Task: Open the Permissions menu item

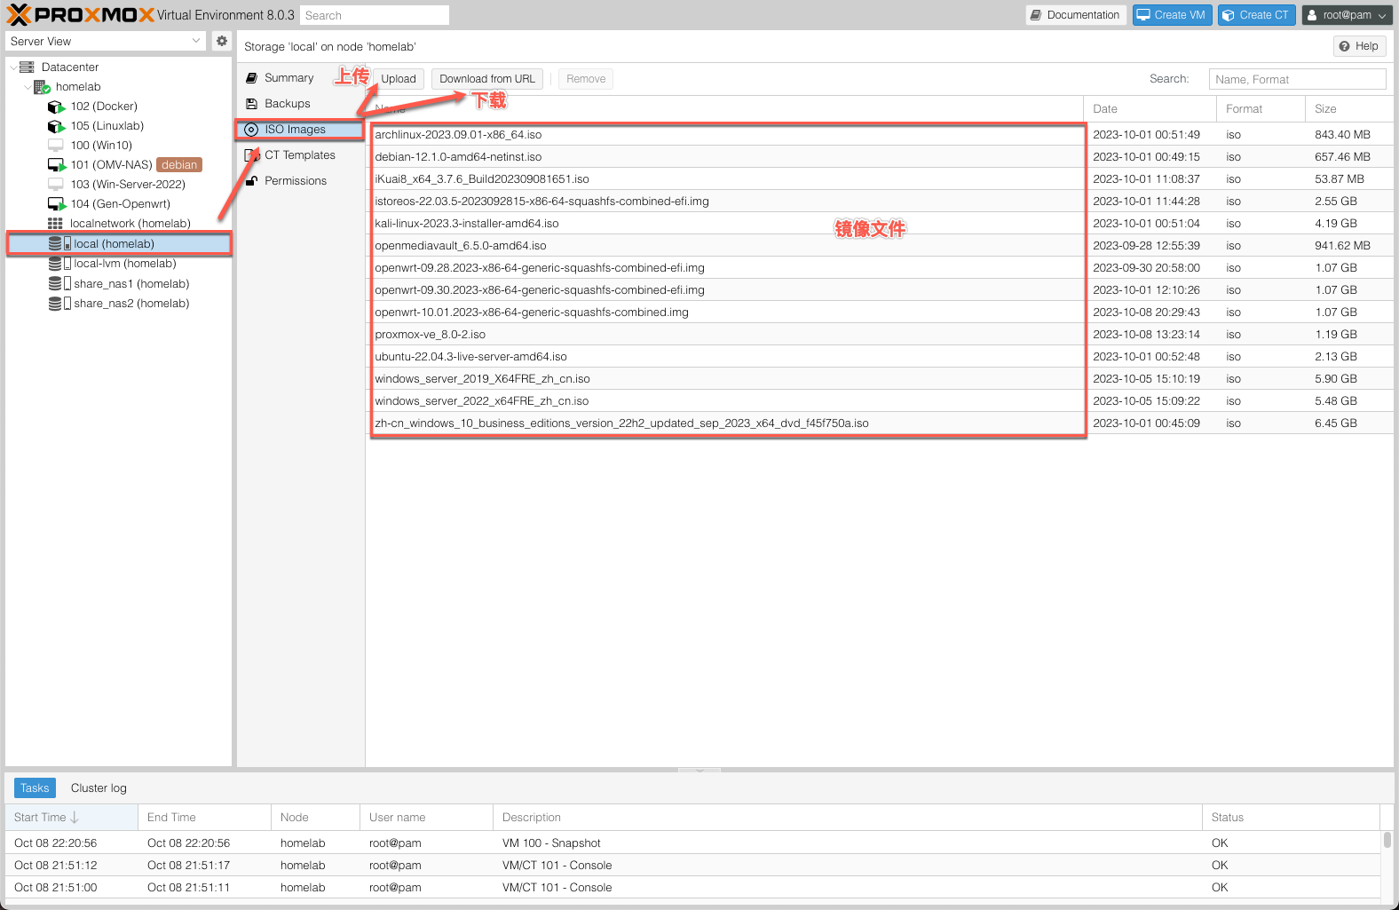Action: pos(300,181)
